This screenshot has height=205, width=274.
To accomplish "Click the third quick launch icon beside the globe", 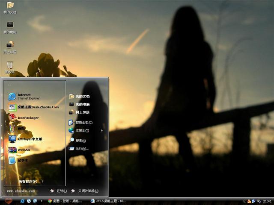I will point(35,201).
